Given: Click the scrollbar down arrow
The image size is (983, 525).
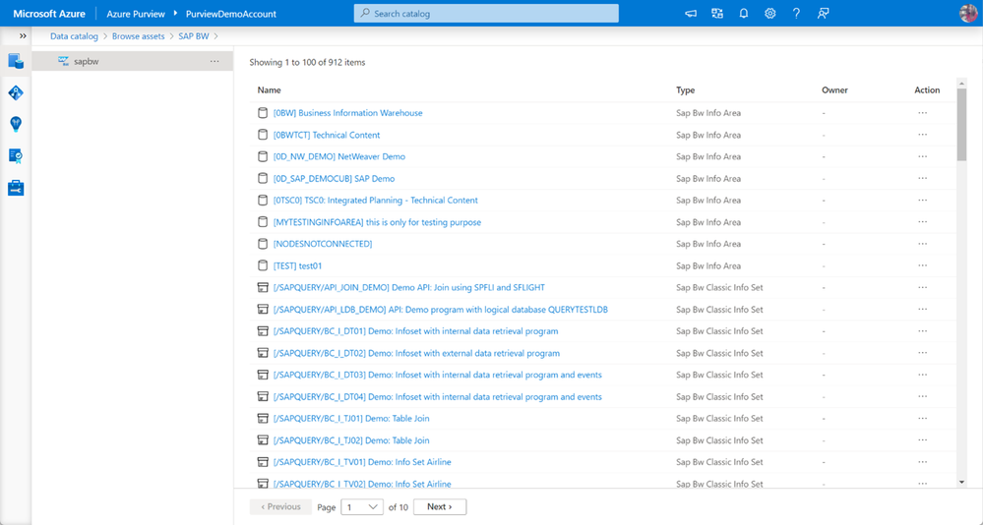Looking at the screenshot, I should click(x=961, y=482).
